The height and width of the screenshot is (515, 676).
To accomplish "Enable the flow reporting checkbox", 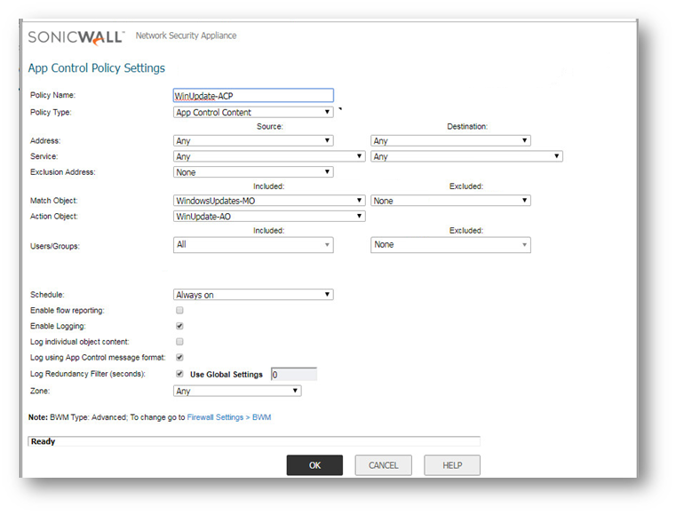I will [180, 311].
